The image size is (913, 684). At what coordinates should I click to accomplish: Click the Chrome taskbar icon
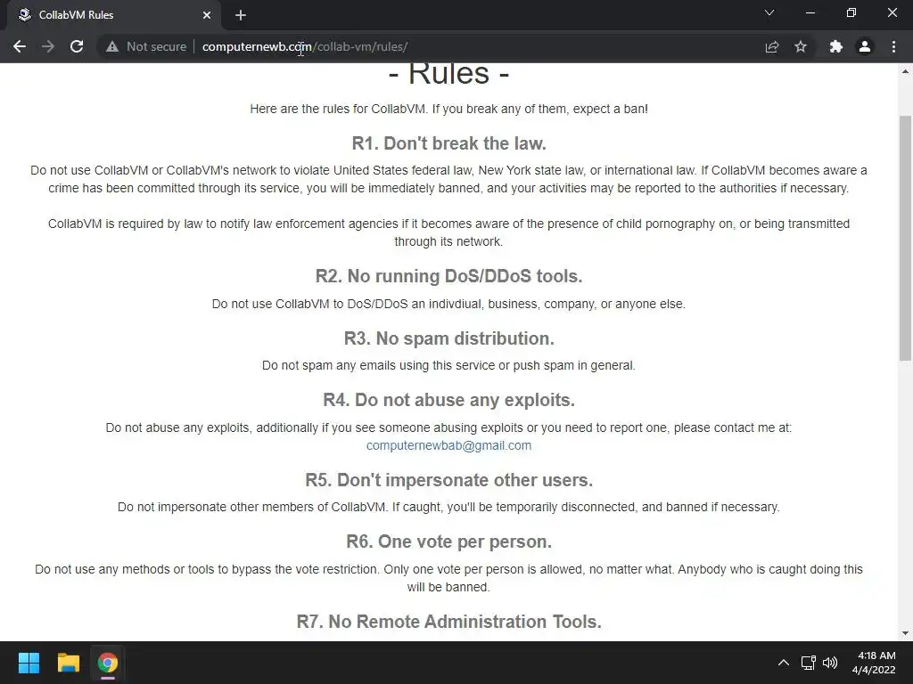[x=107, y=663]
